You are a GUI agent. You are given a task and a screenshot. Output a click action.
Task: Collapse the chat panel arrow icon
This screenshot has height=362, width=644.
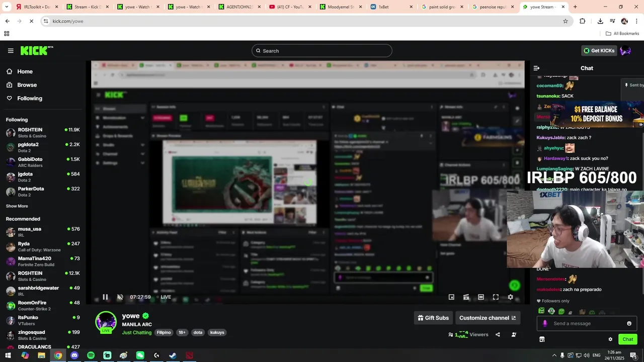pyautogui.click(x=536, y=68)
